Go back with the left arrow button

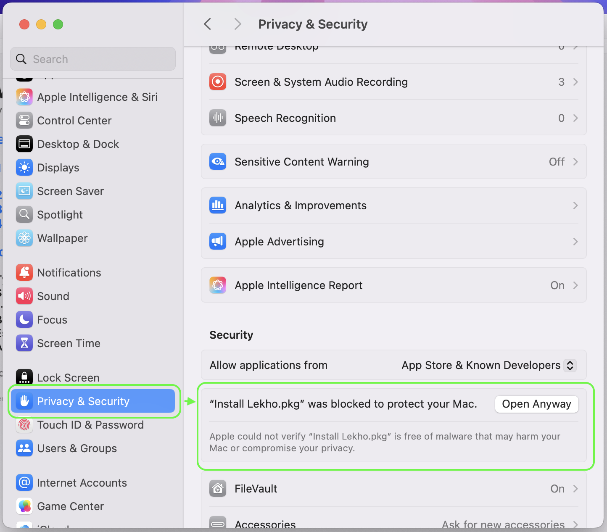tap(207, 24)
